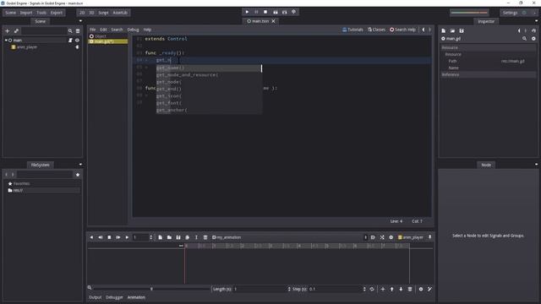Image resolution: width=541 pixels, height=304 pixels.
Task: Stop the running scene
Action: (x=265, y=12)
